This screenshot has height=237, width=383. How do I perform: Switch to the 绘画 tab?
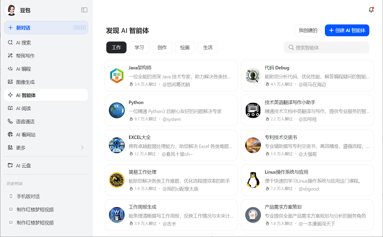185,47
